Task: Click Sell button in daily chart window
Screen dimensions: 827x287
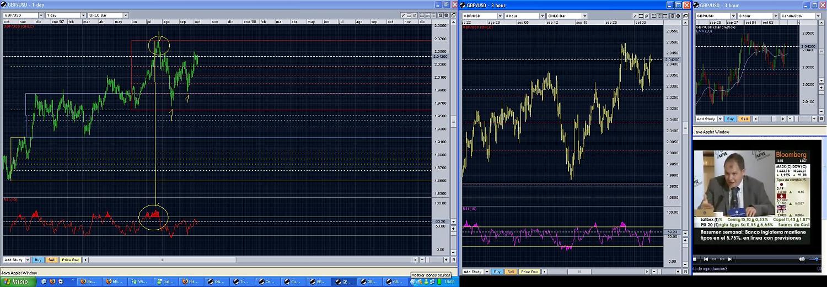Action: tap(52, 259)
